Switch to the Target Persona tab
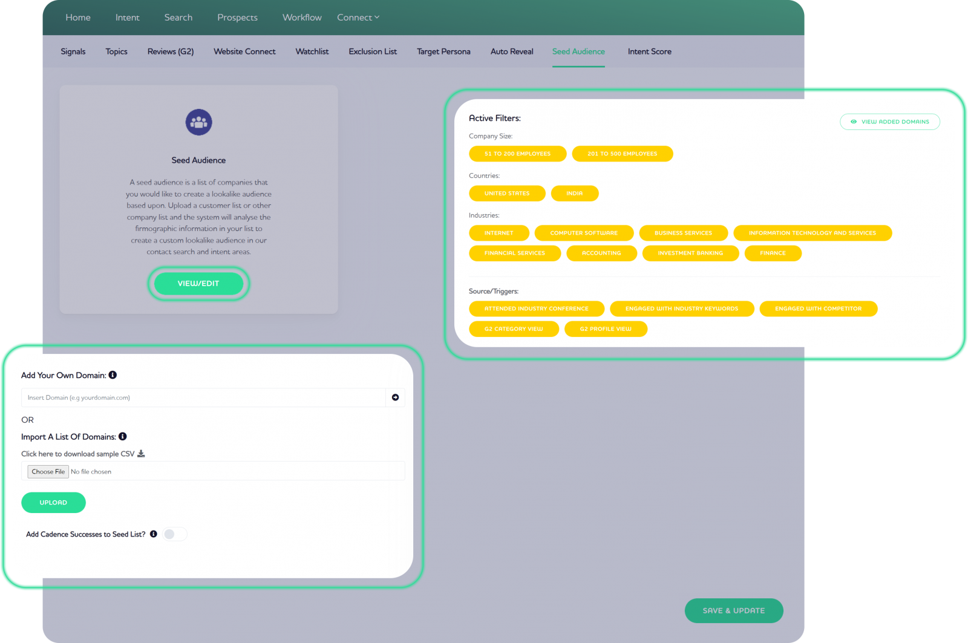This screenshot has width=968, height=643. (x=443, y=51)
